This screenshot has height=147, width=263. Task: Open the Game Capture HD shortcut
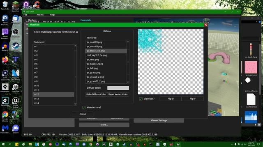(x=5, y=75)
